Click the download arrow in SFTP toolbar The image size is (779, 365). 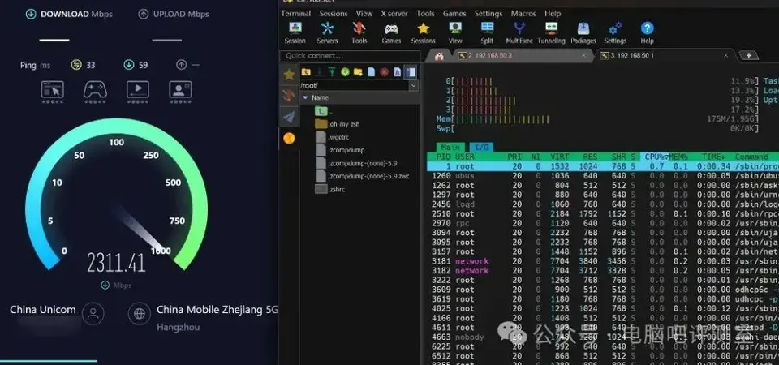(319, 72)
